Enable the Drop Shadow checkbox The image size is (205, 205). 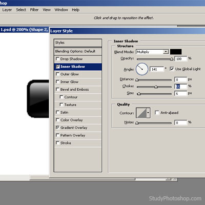point(57,59)
